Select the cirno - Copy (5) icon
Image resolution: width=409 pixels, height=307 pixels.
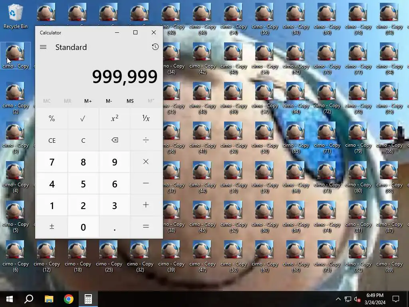pos(16,216)
